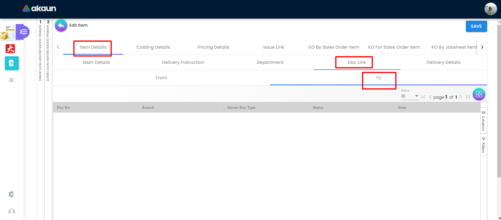This screenshot has width=501, height=220.
Task: Switch to the Costing Details tab
Action: point(153,47)
